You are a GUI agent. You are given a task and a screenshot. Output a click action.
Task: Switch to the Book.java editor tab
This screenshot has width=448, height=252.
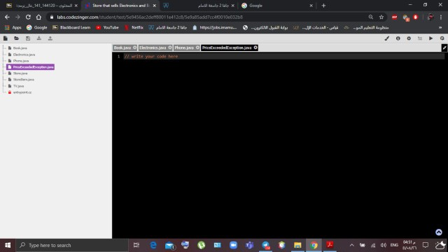pyautogui.click(x=122, y=48)
